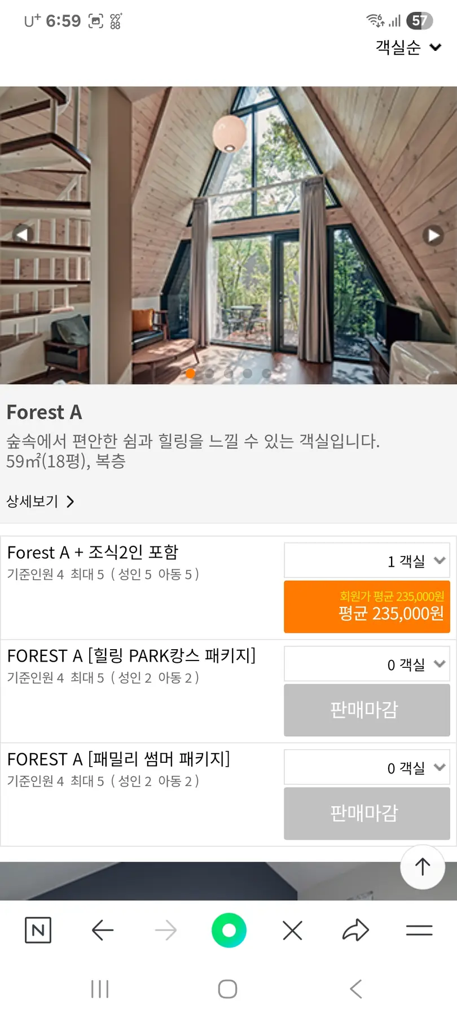Open the 객실순 sort dropdown

[x=408, y=47]
